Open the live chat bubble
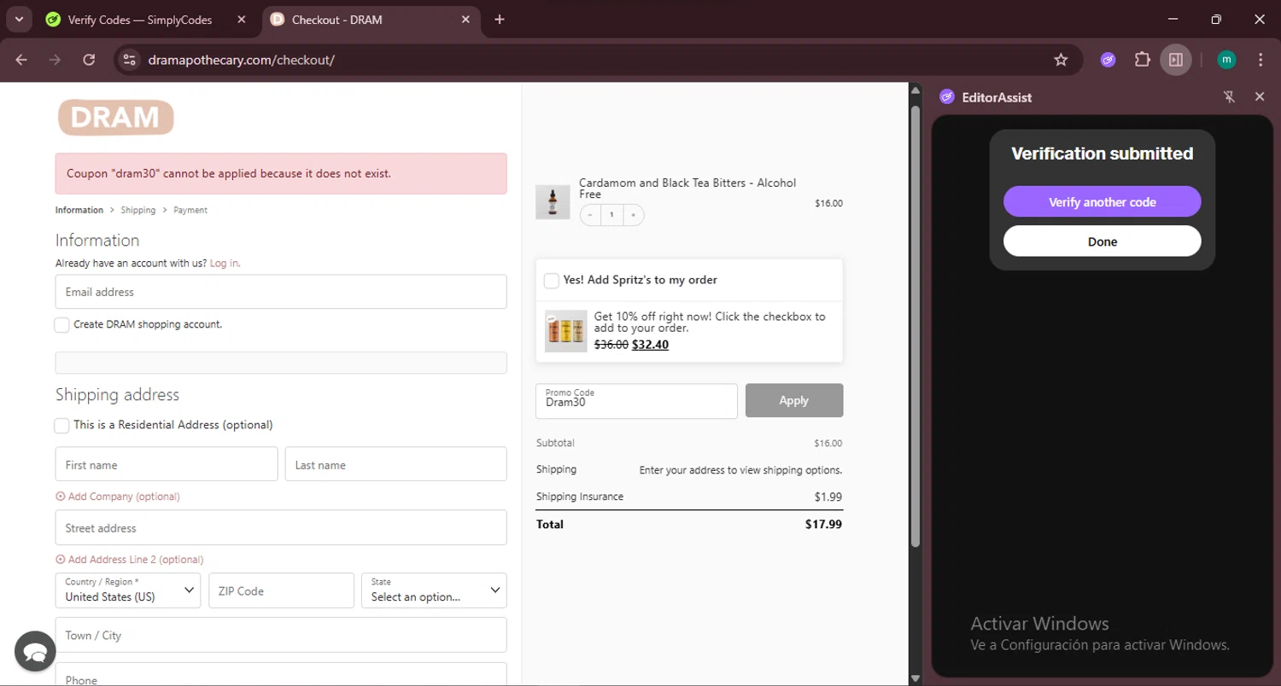 tap(35, 653)
